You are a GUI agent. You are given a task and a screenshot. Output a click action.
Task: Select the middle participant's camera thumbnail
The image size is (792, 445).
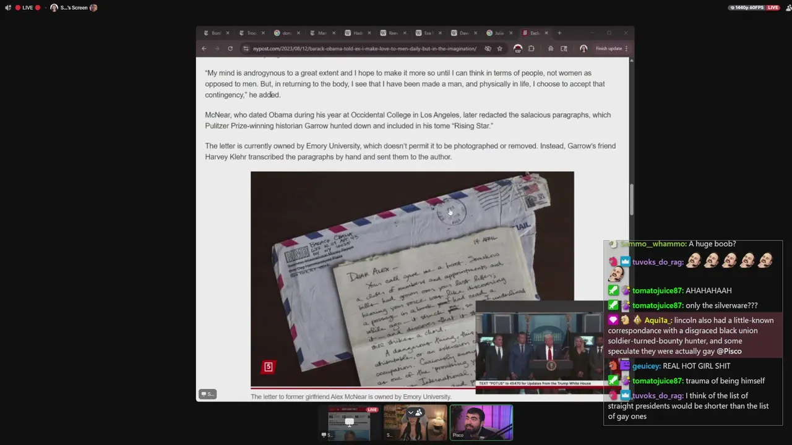pos(415,423)
